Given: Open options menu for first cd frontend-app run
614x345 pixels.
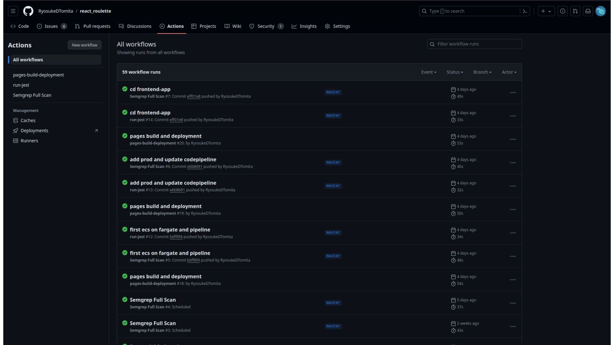Looking at the screenshot, I should click(x=512, y=93).
